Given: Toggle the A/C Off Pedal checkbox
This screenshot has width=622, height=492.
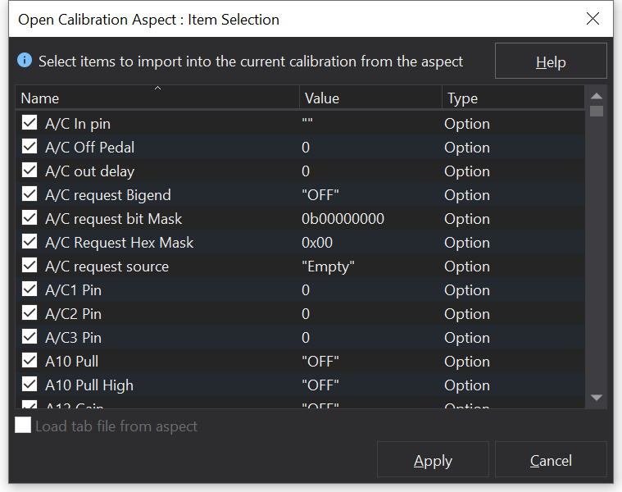Looking at the screenshot, I should coord(30,147).
